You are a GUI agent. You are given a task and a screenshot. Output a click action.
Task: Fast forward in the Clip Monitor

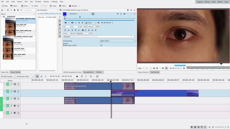pos(163,68)
